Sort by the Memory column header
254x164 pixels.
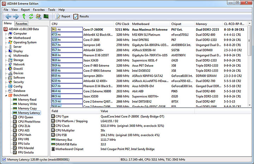(208, 24)
